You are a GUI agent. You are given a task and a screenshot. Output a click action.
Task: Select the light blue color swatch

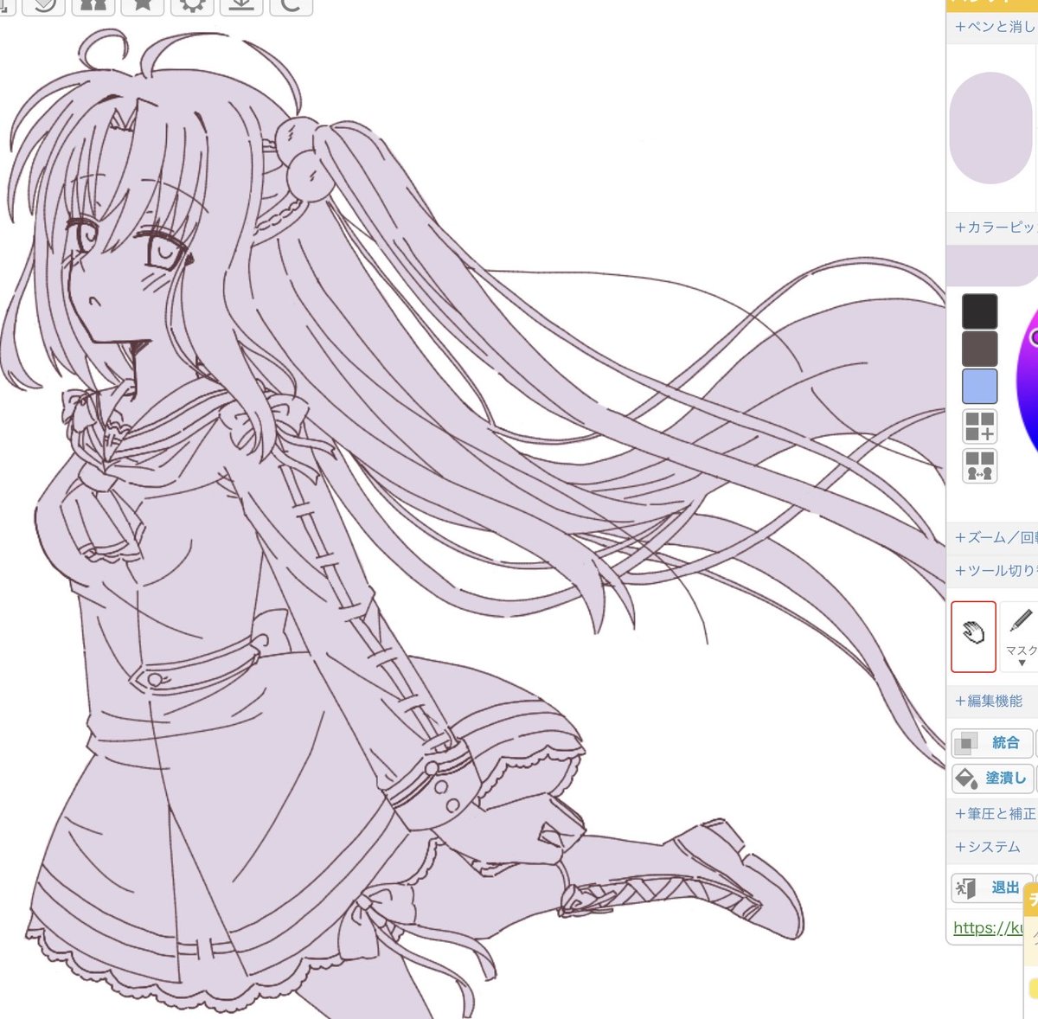pos(980,387)
